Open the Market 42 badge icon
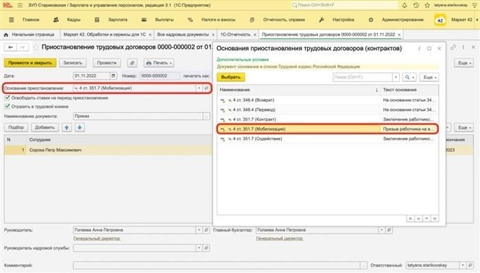Screen dimensions: 480x273 pyautogui.click(x=440, y=20)
